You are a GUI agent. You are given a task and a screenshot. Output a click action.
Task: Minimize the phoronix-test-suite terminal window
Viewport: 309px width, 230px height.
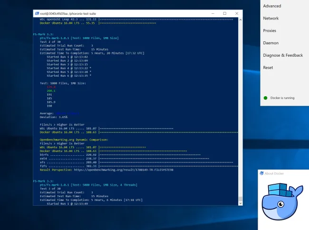tap(213, 13)
